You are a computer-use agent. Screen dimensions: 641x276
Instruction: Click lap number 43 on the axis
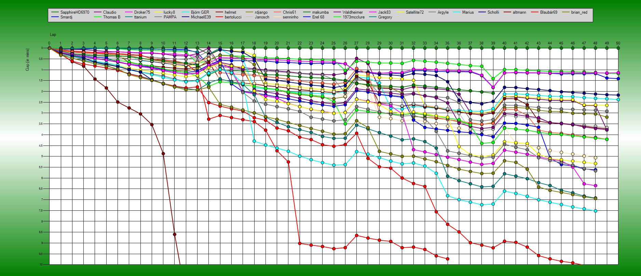coord(538,43)
